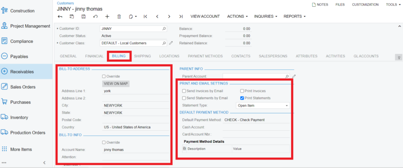Click the edit pencil beside Customer Class

171,43
